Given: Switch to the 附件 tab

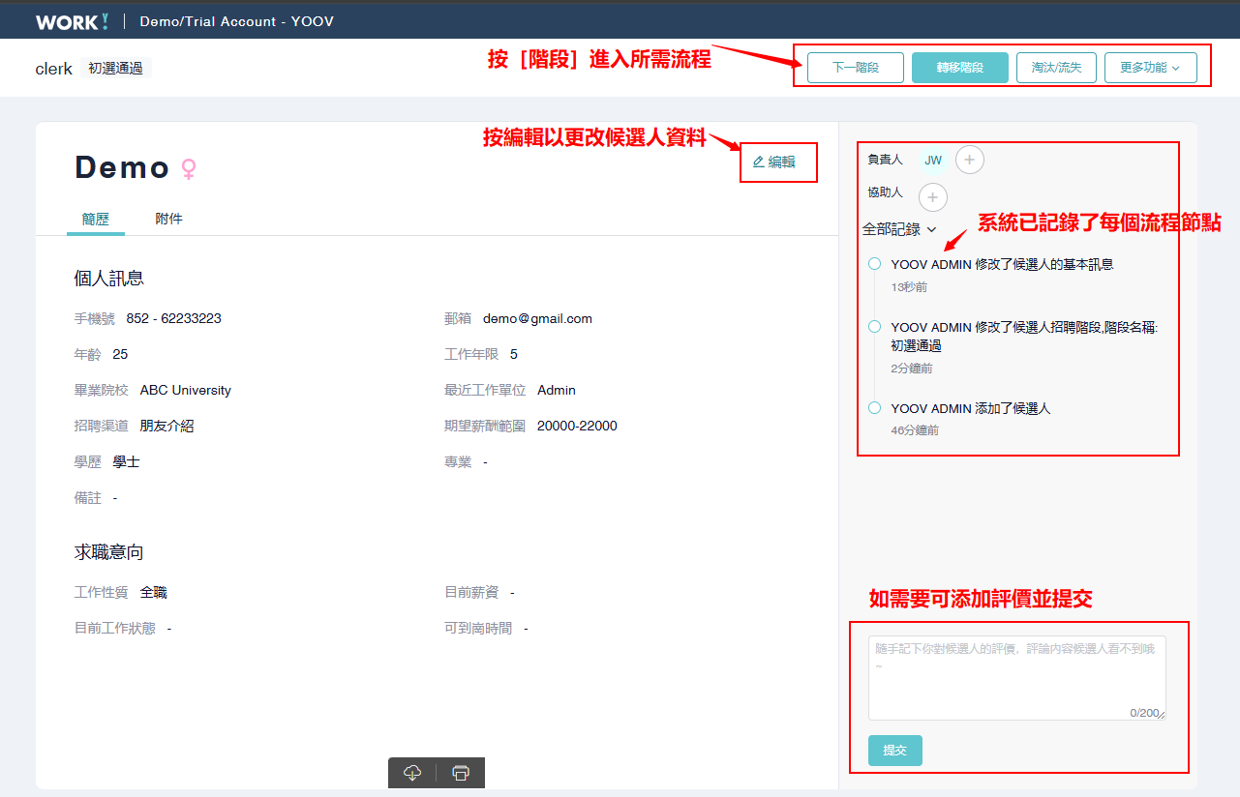Looking at the screenshot, I should point(168,219).
